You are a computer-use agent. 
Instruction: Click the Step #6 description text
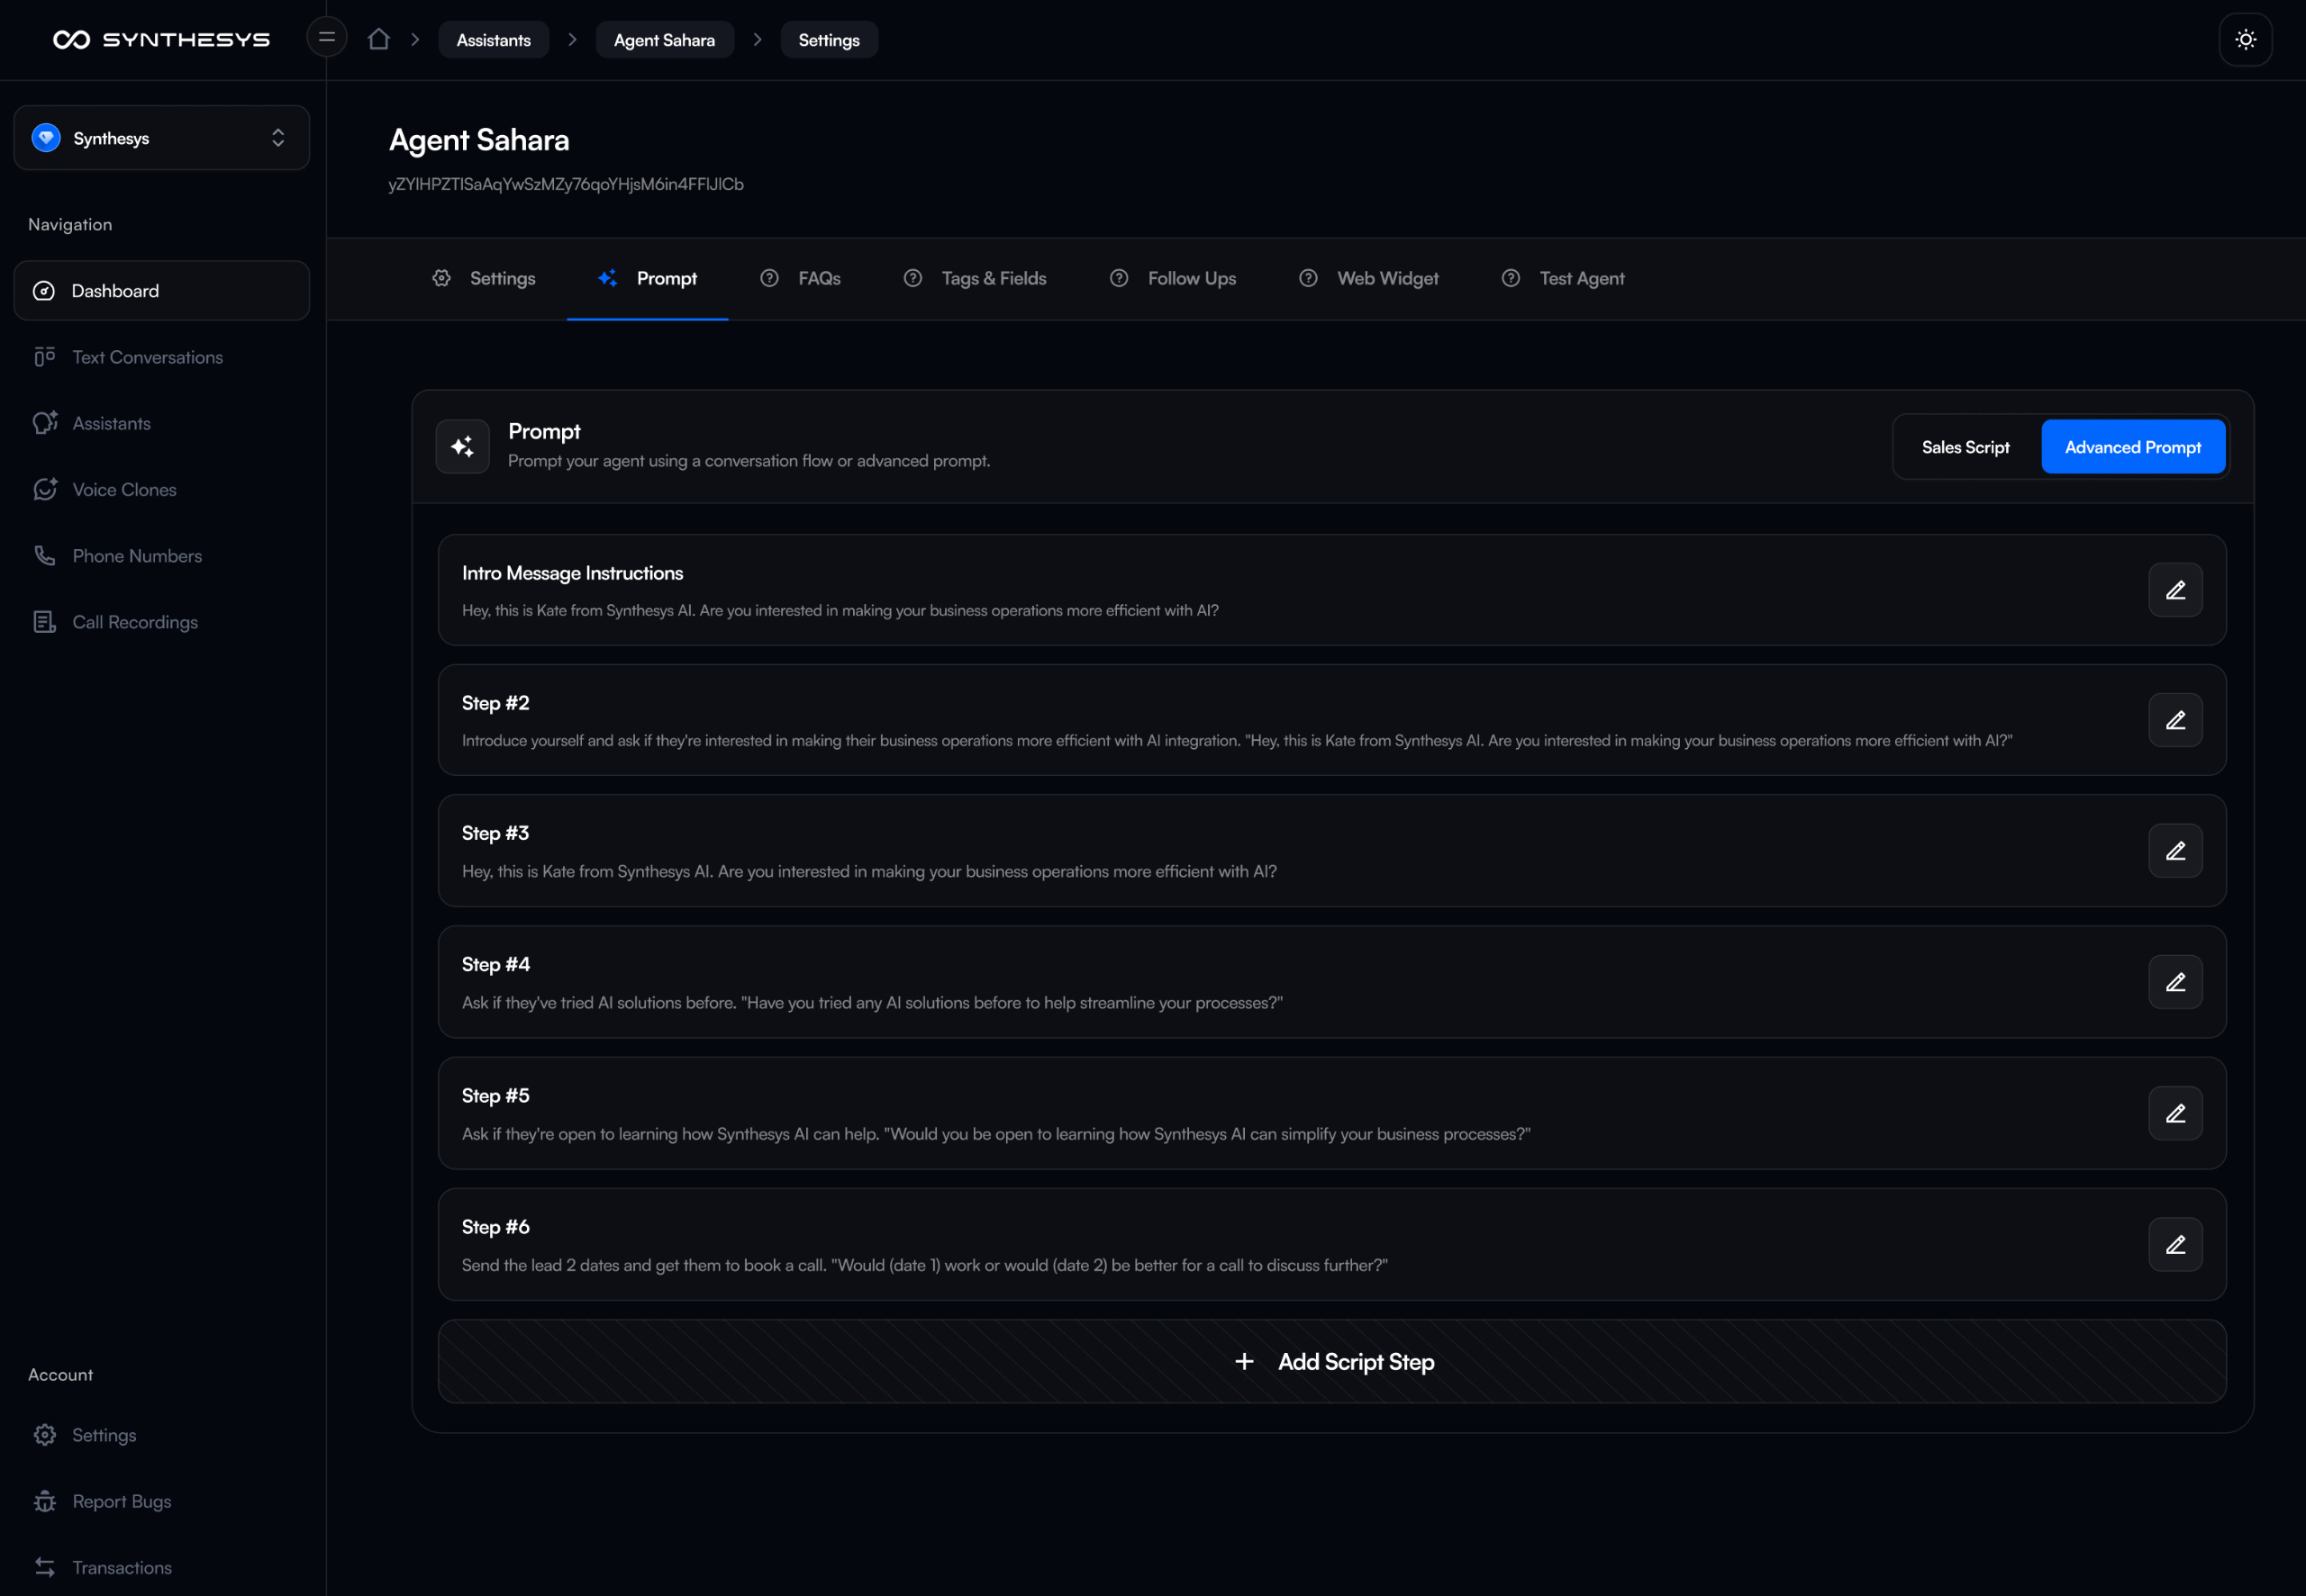tap(924, 1266)
